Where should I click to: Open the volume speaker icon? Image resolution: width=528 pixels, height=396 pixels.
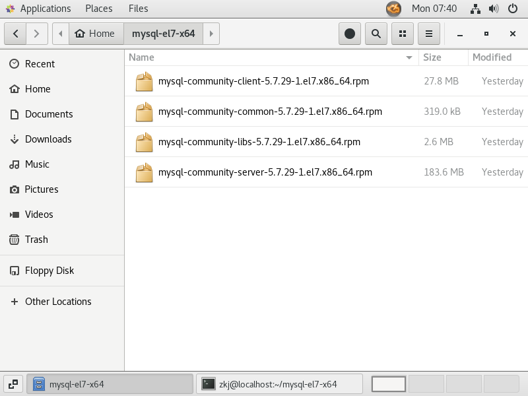tap(494, 9)
